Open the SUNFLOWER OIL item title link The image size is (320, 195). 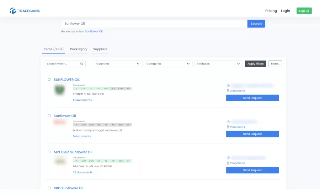[x=67, y=79]
